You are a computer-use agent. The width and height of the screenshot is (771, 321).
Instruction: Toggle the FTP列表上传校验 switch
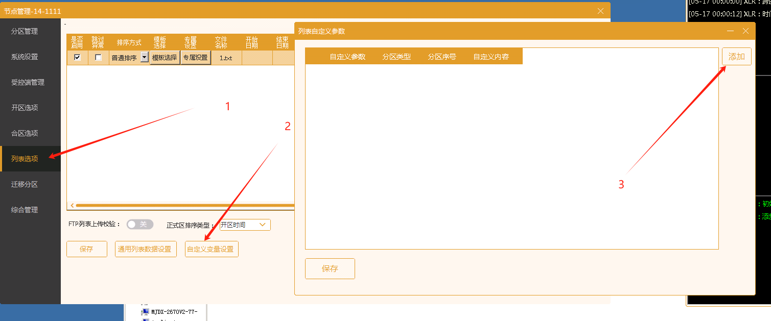(139, 225)
